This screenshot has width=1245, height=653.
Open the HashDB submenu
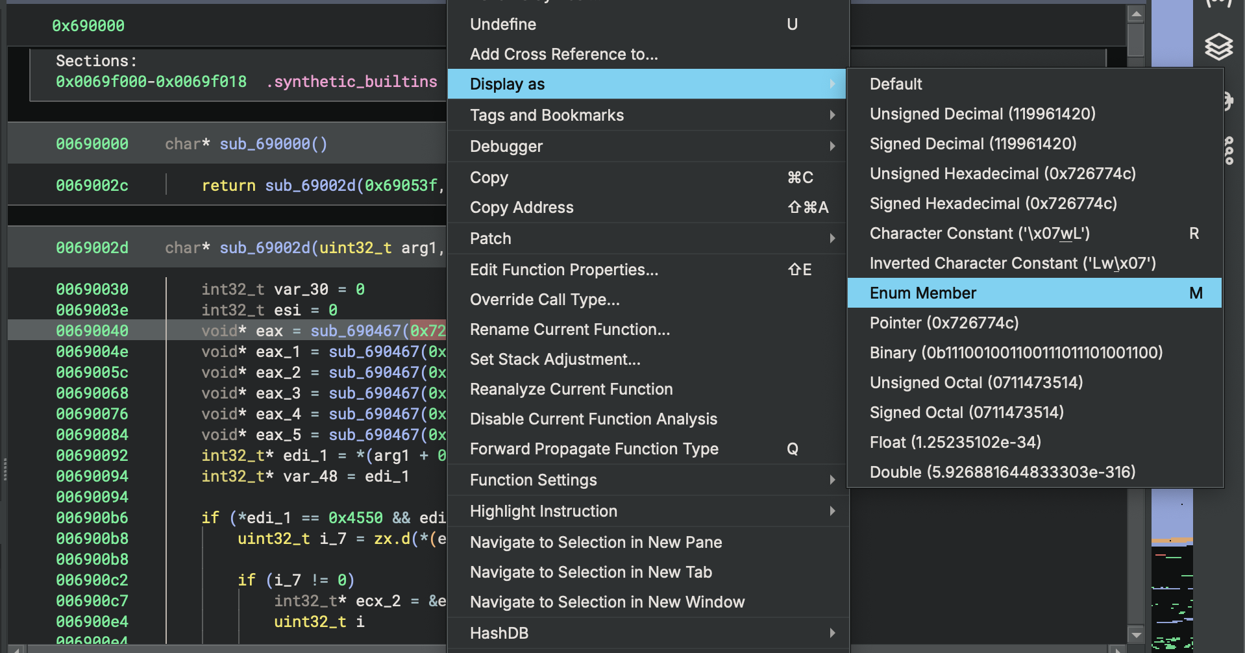(x=647, y=633)
